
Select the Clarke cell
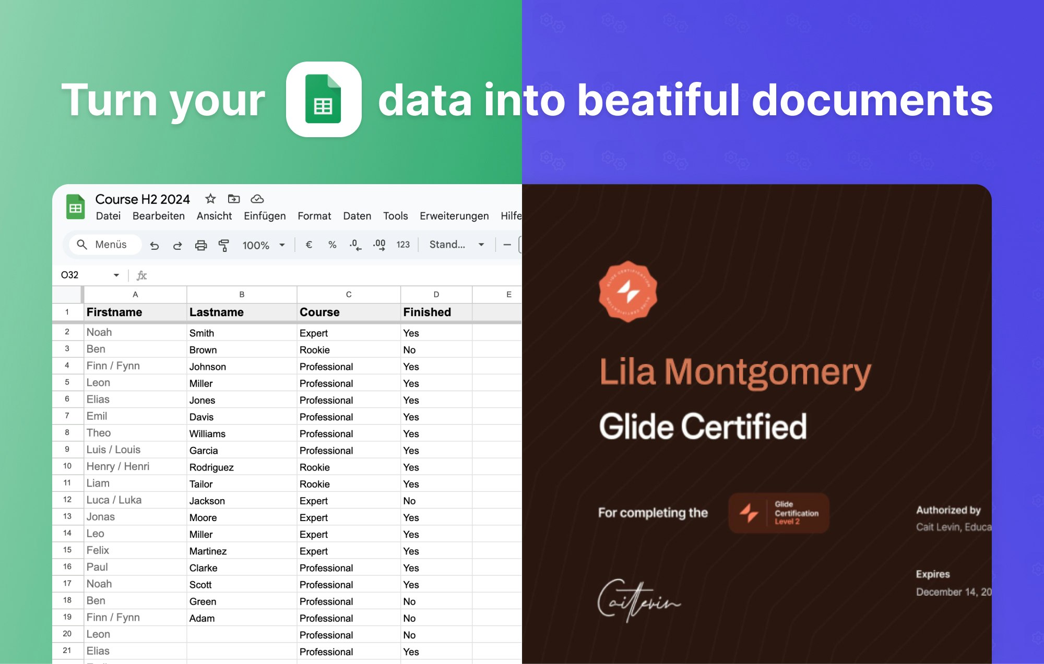[242, 568]
